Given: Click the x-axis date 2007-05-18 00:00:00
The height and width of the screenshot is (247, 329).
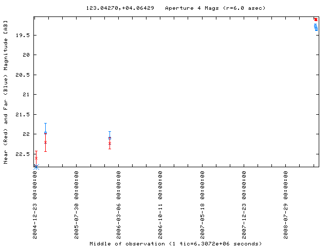Looking at the screenshot, I should [202, 205].
